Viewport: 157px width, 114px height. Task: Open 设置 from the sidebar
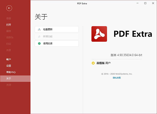click(x=9, y=66)
